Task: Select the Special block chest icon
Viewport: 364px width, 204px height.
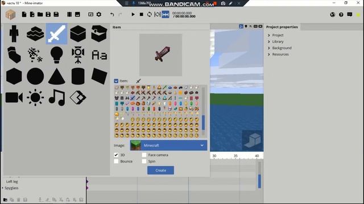Action: pyautogui.click(x=100, y=34)
